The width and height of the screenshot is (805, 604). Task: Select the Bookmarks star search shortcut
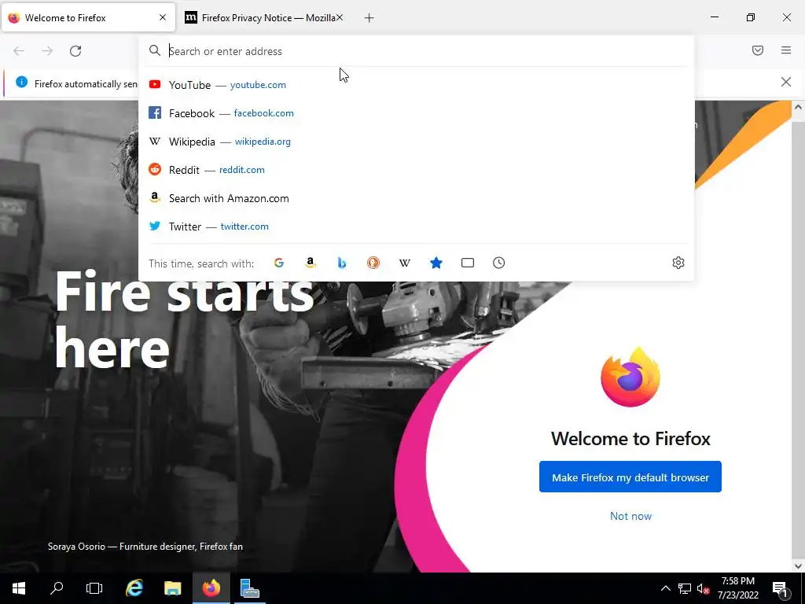(436, 263)
